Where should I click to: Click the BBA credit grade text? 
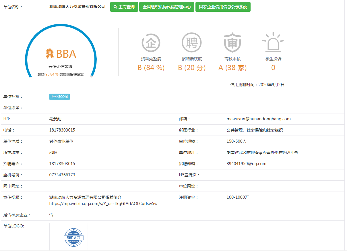pos(66,54)
